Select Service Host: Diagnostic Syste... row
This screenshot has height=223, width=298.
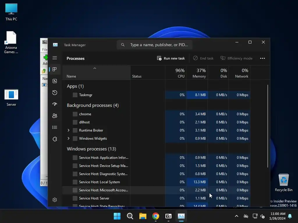(156, 174)
